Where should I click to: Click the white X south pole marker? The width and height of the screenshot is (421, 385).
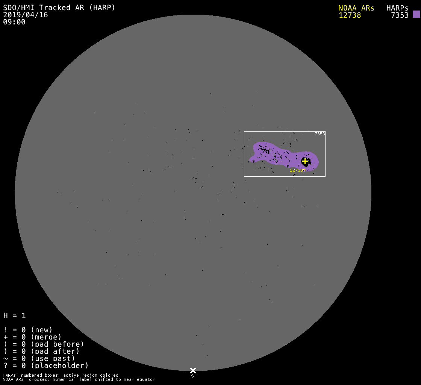coord(193,370)
